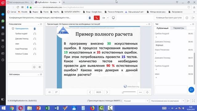Open Excel from taskbar

(47, 108)
